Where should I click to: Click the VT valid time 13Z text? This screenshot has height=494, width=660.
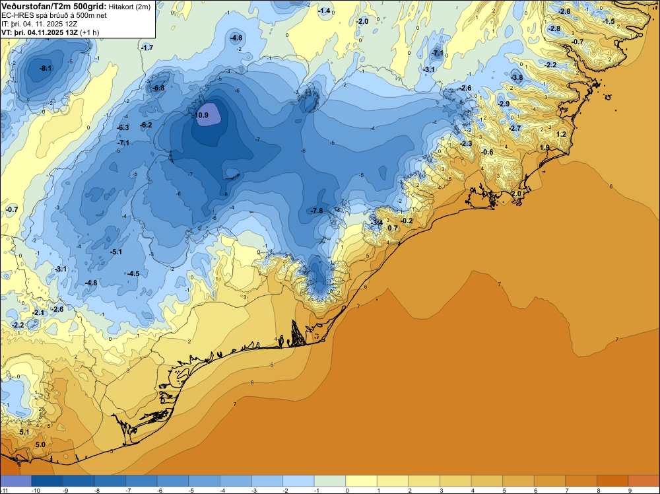40,32
